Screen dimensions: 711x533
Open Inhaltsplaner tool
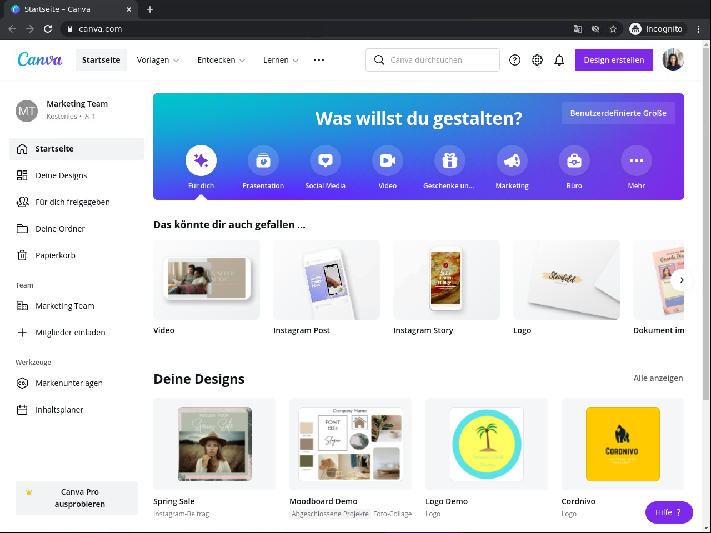point(77,410)
